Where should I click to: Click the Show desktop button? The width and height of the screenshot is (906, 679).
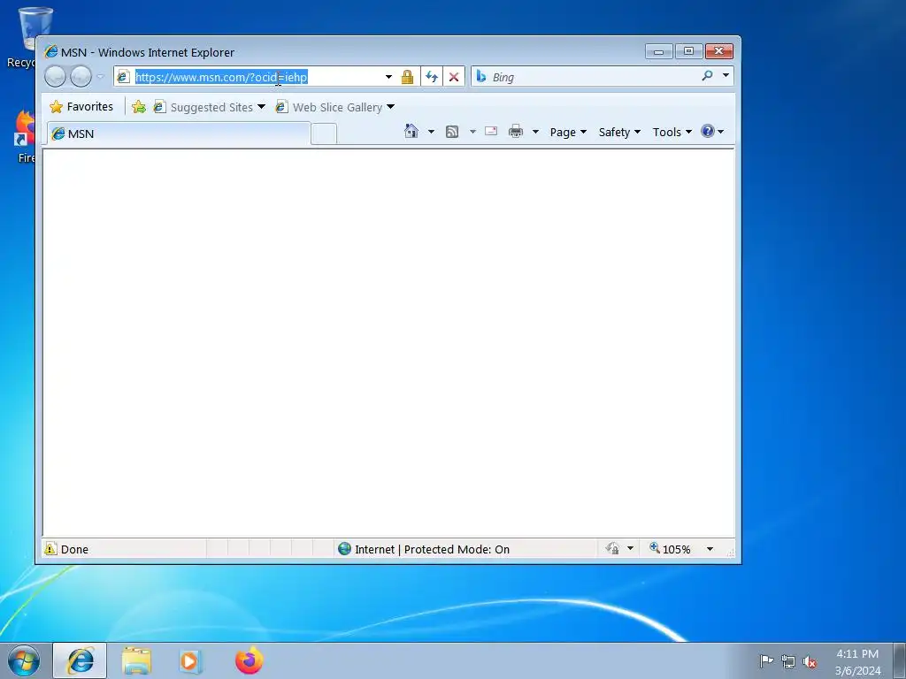[x=899, y=660]
